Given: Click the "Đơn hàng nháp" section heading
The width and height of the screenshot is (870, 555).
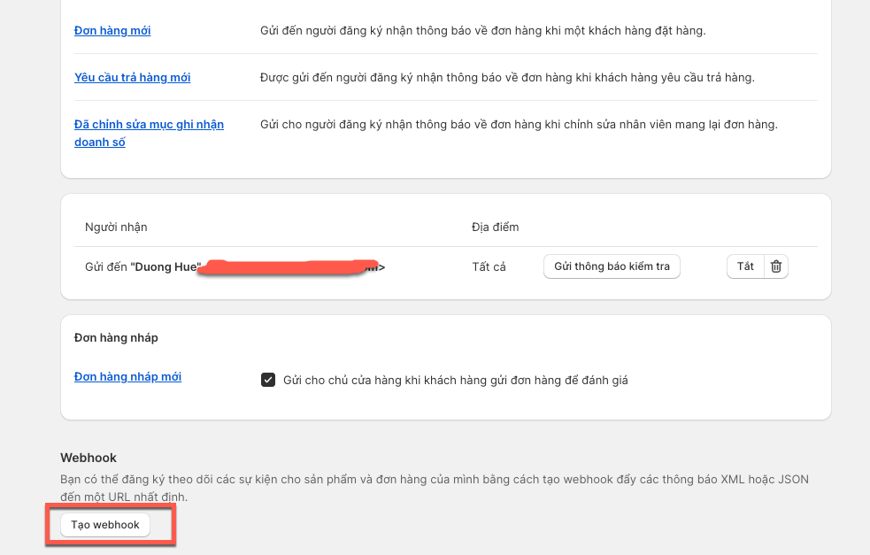Looking at the screenshot, I should pos(116,337).
